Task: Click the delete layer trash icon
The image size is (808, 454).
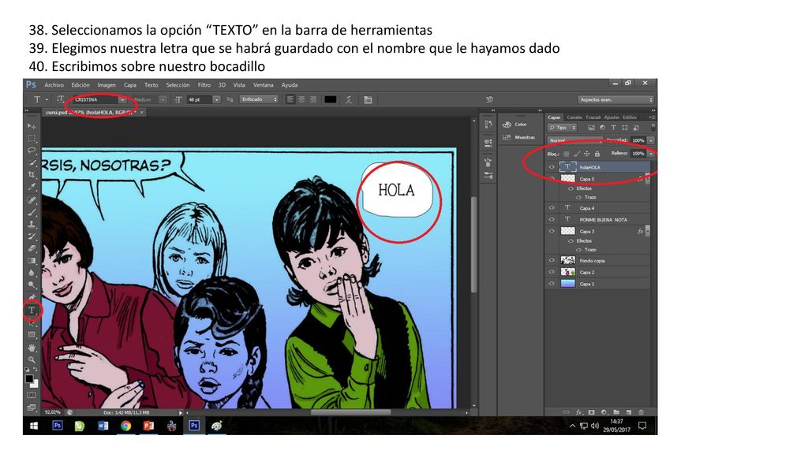Action: (x=641, y=412)
